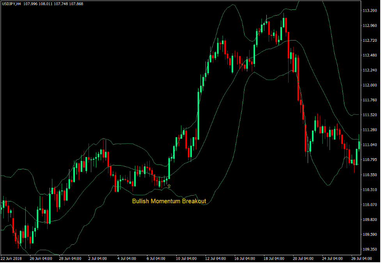This screenshot has height=263, width=381.
Task: Click the 22 Jun 2018 date label
Action: (x=12, y=258)
